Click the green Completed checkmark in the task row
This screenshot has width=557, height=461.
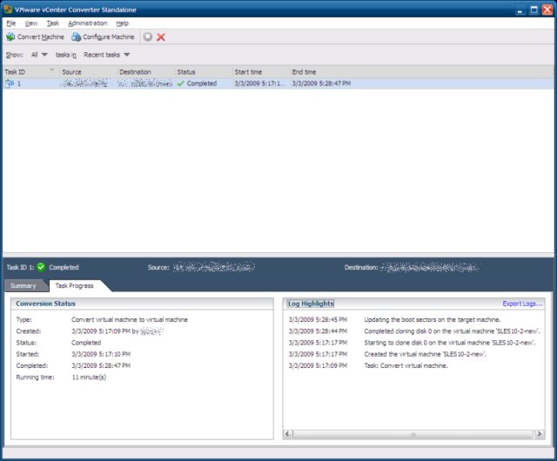180,84
